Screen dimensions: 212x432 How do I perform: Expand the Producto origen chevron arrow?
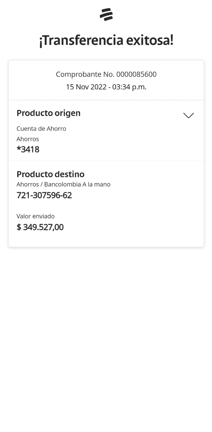[x=188, y=115]
